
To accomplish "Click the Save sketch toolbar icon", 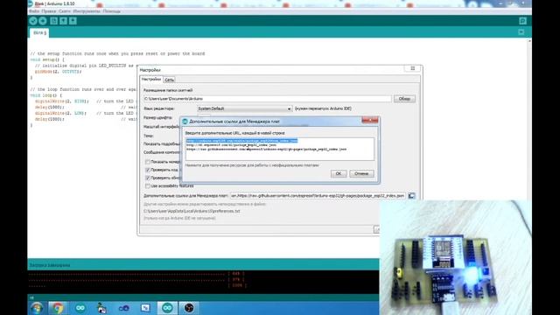I will [73, 21].
